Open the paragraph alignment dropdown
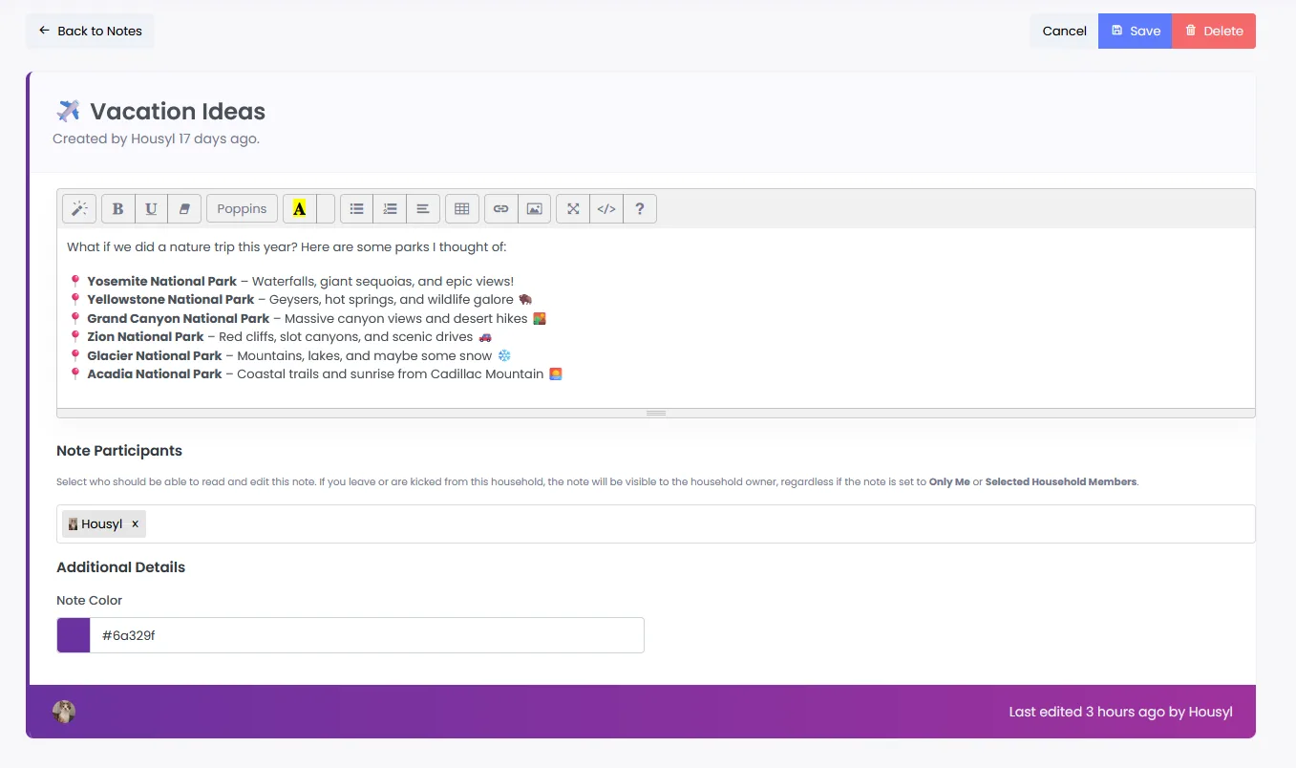This screenshot has width=1296, height=768. pyautogui.click(x=422, y=209)
